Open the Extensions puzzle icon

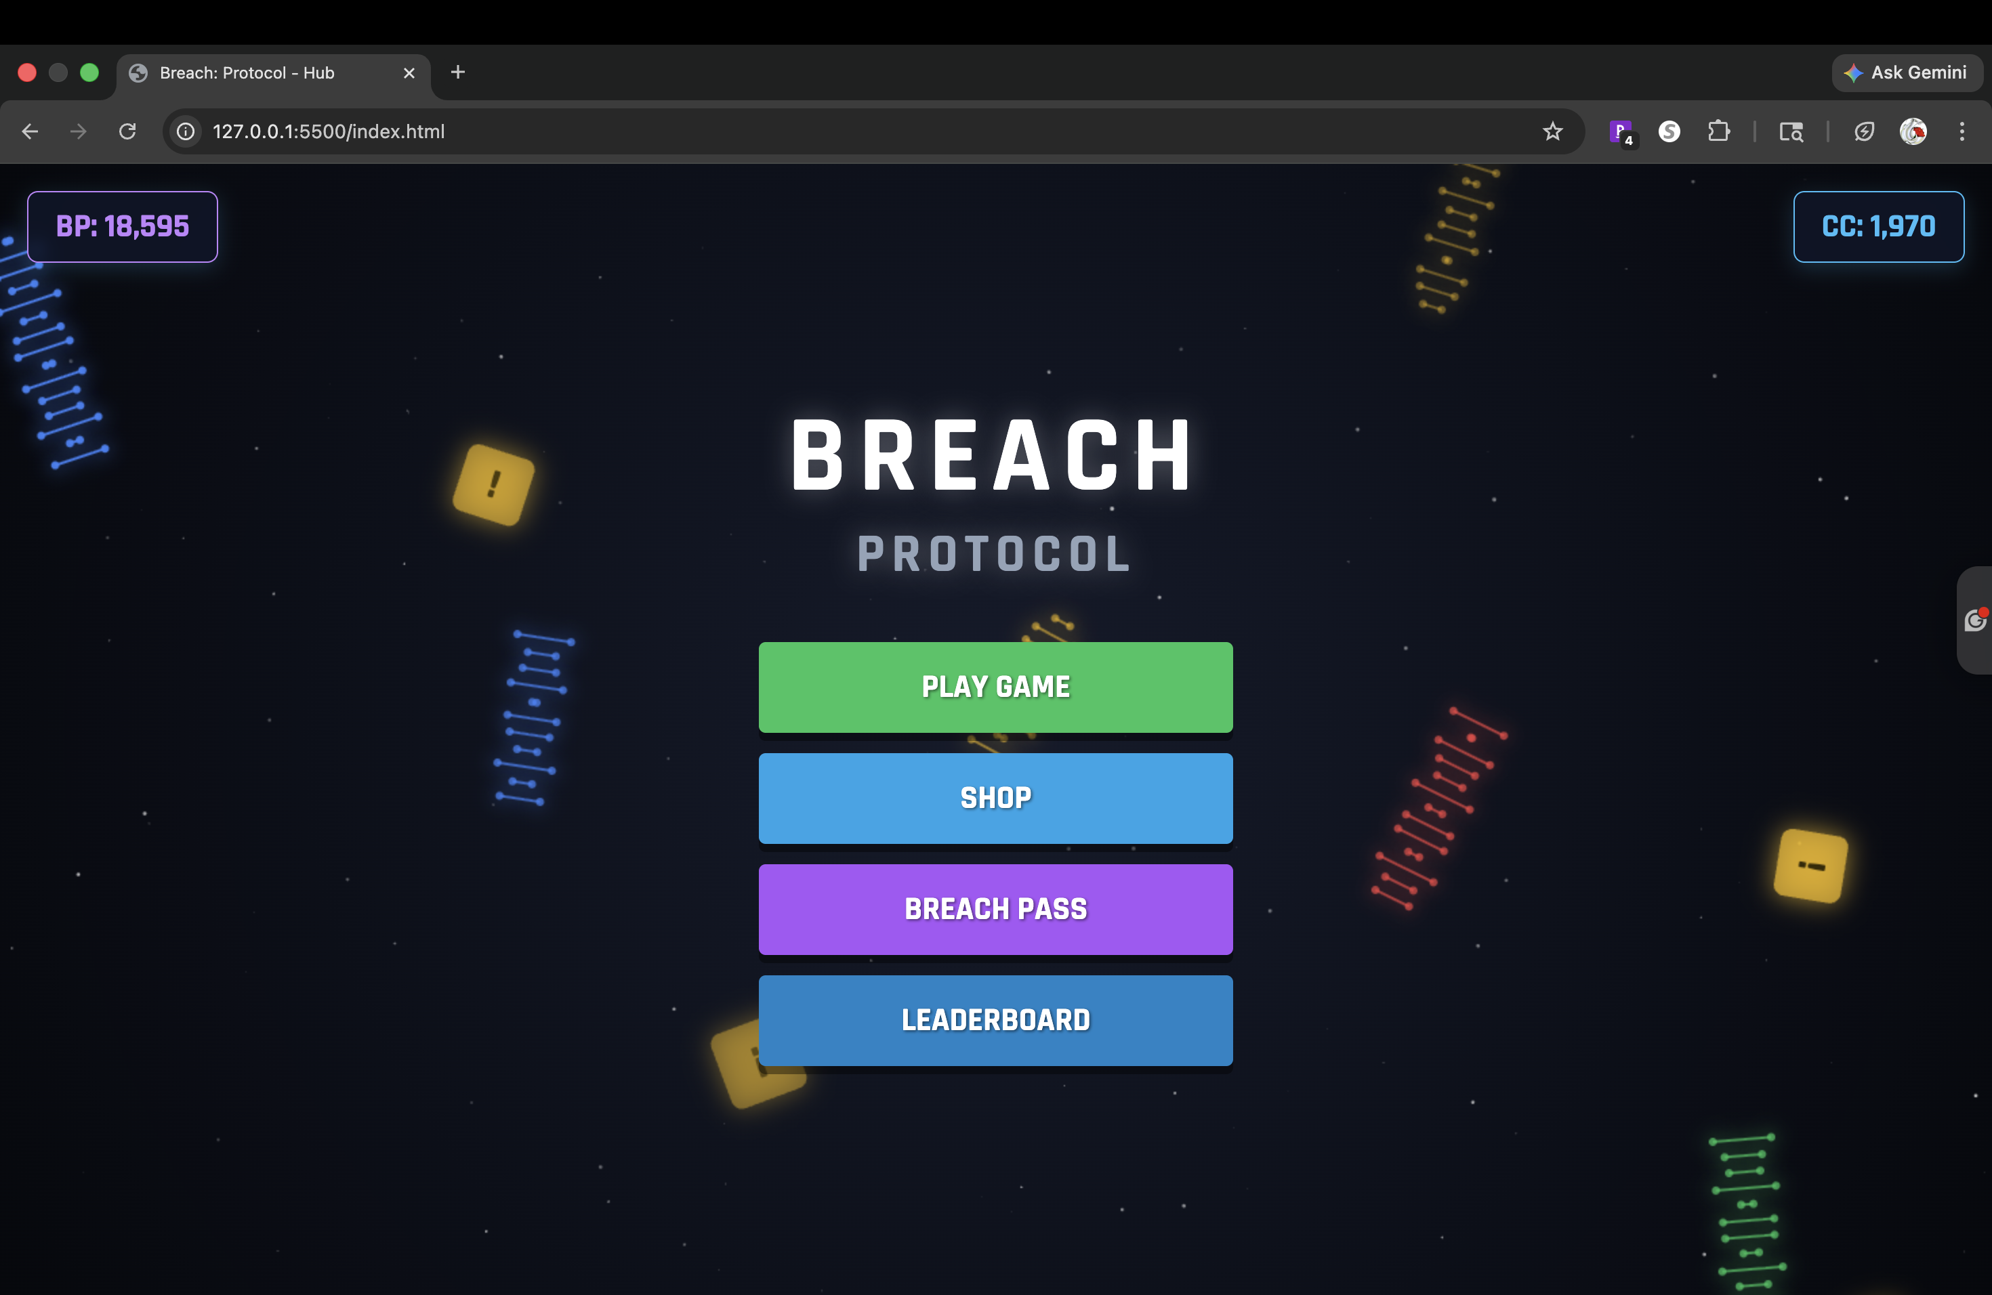(x=1718, y=131)
